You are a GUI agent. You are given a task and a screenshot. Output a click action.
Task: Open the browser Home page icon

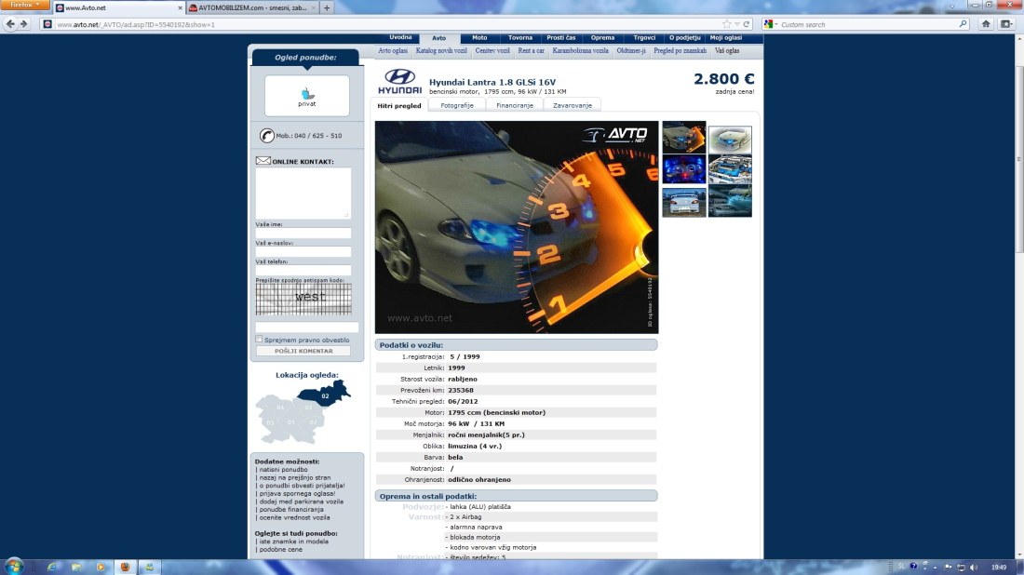(x=986, y=24)
